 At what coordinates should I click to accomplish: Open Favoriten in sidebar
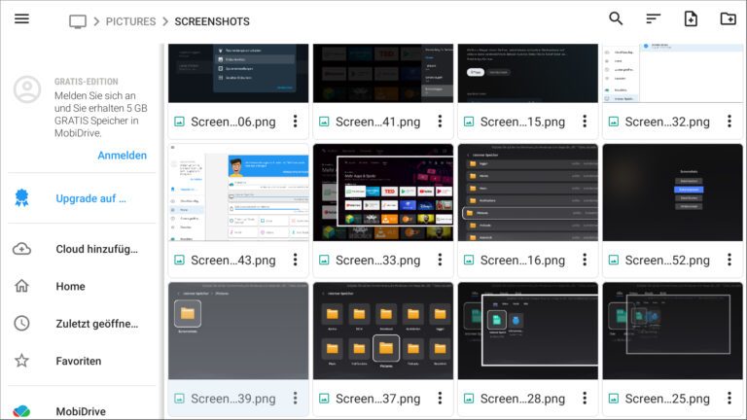click(x=79, y=361)
